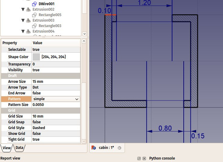Close the Report view panel

pos(144,158)
